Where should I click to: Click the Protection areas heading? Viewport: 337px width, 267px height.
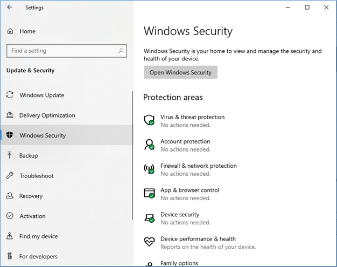coord(173,97)
